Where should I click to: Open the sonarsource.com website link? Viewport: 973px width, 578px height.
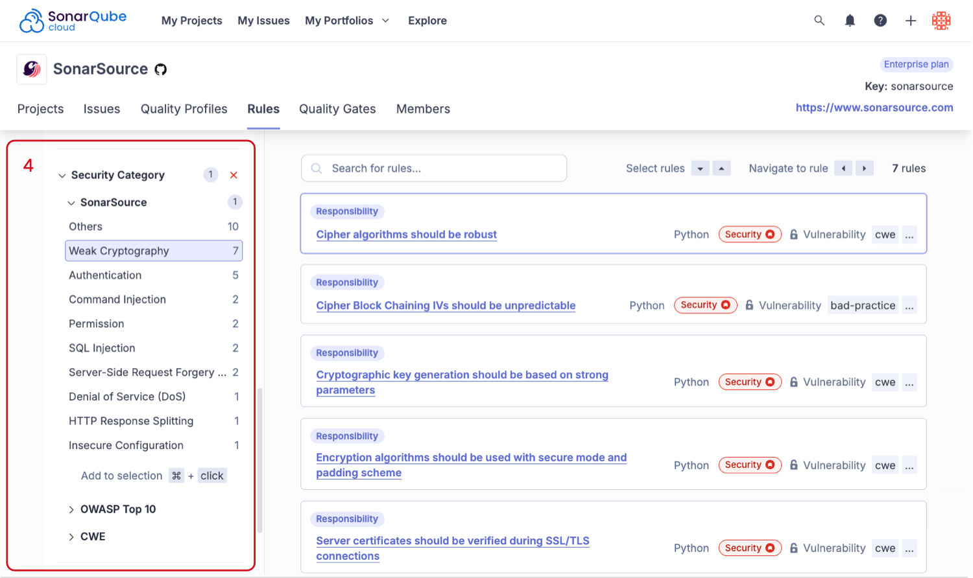(x=874, y=108)
